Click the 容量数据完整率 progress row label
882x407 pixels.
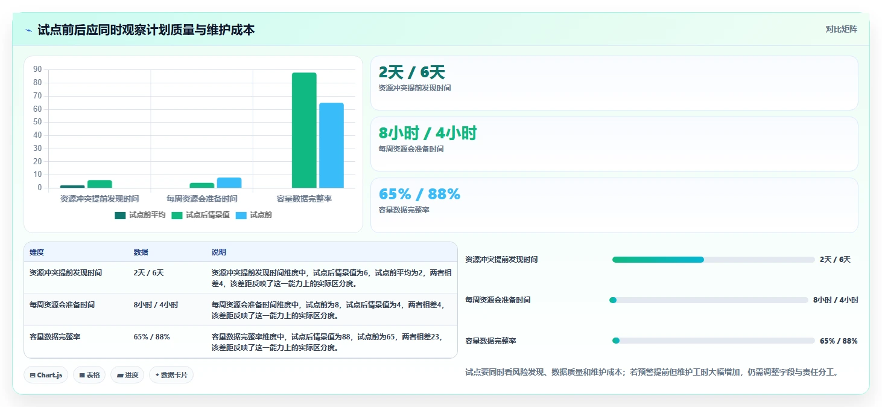click(490, 341)
